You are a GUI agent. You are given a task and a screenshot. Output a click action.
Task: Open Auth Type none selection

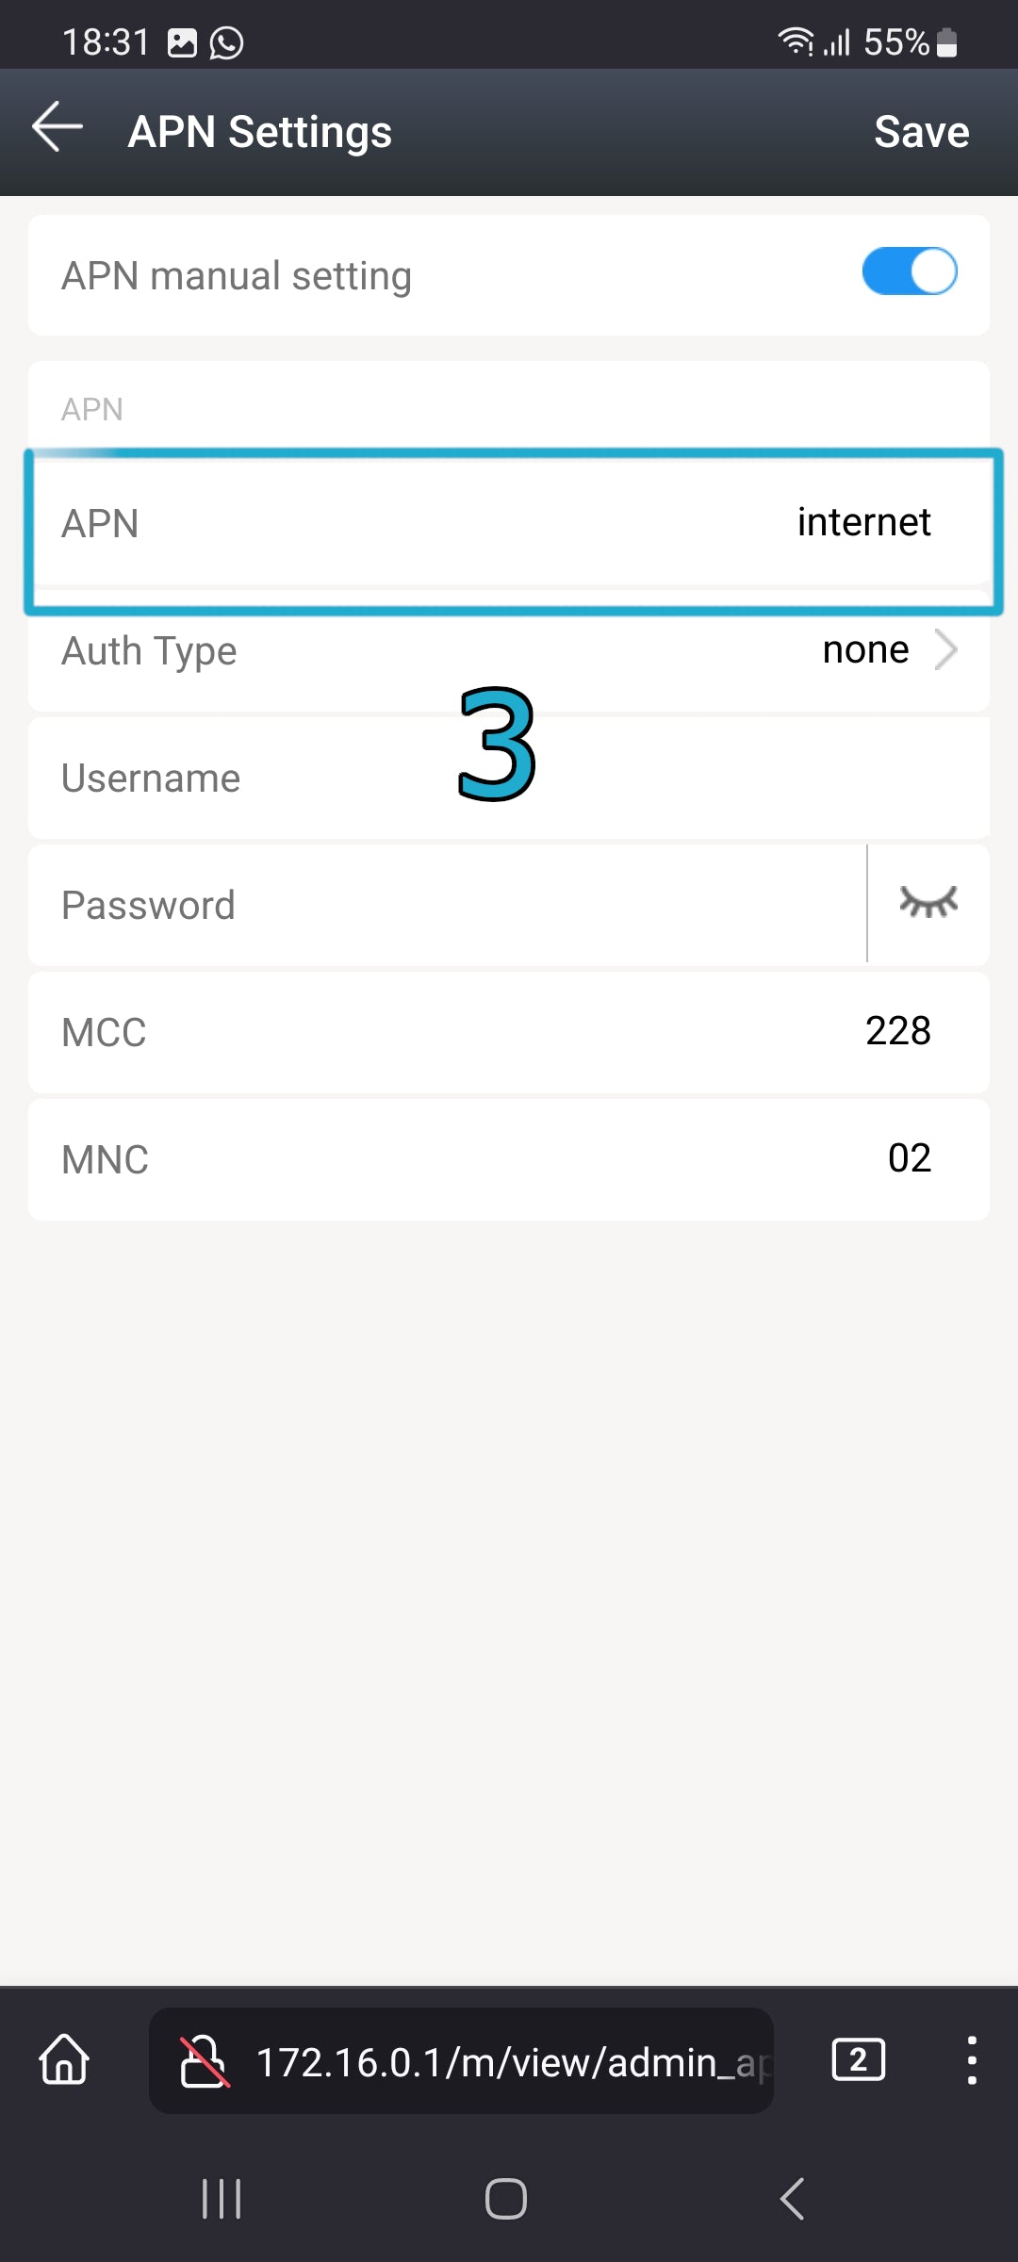(x=865, y=649)
